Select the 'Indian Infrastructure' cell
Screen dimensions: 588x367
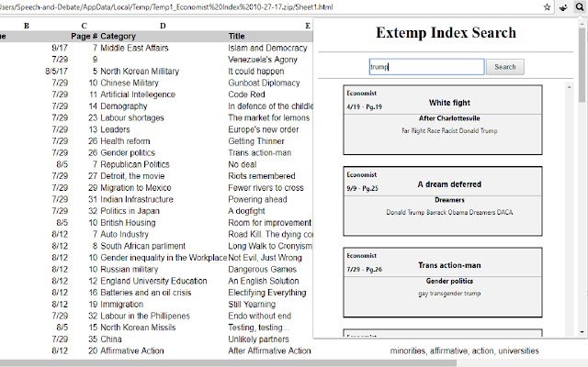[x=137, y=199]
